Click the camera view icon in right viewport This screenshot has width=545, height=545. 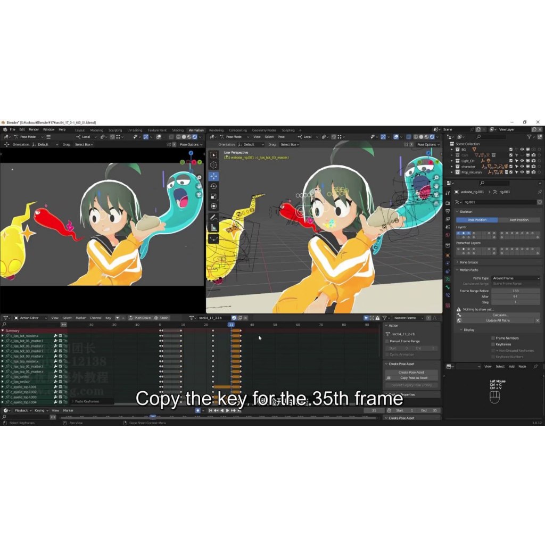click(x=436, y=195)
